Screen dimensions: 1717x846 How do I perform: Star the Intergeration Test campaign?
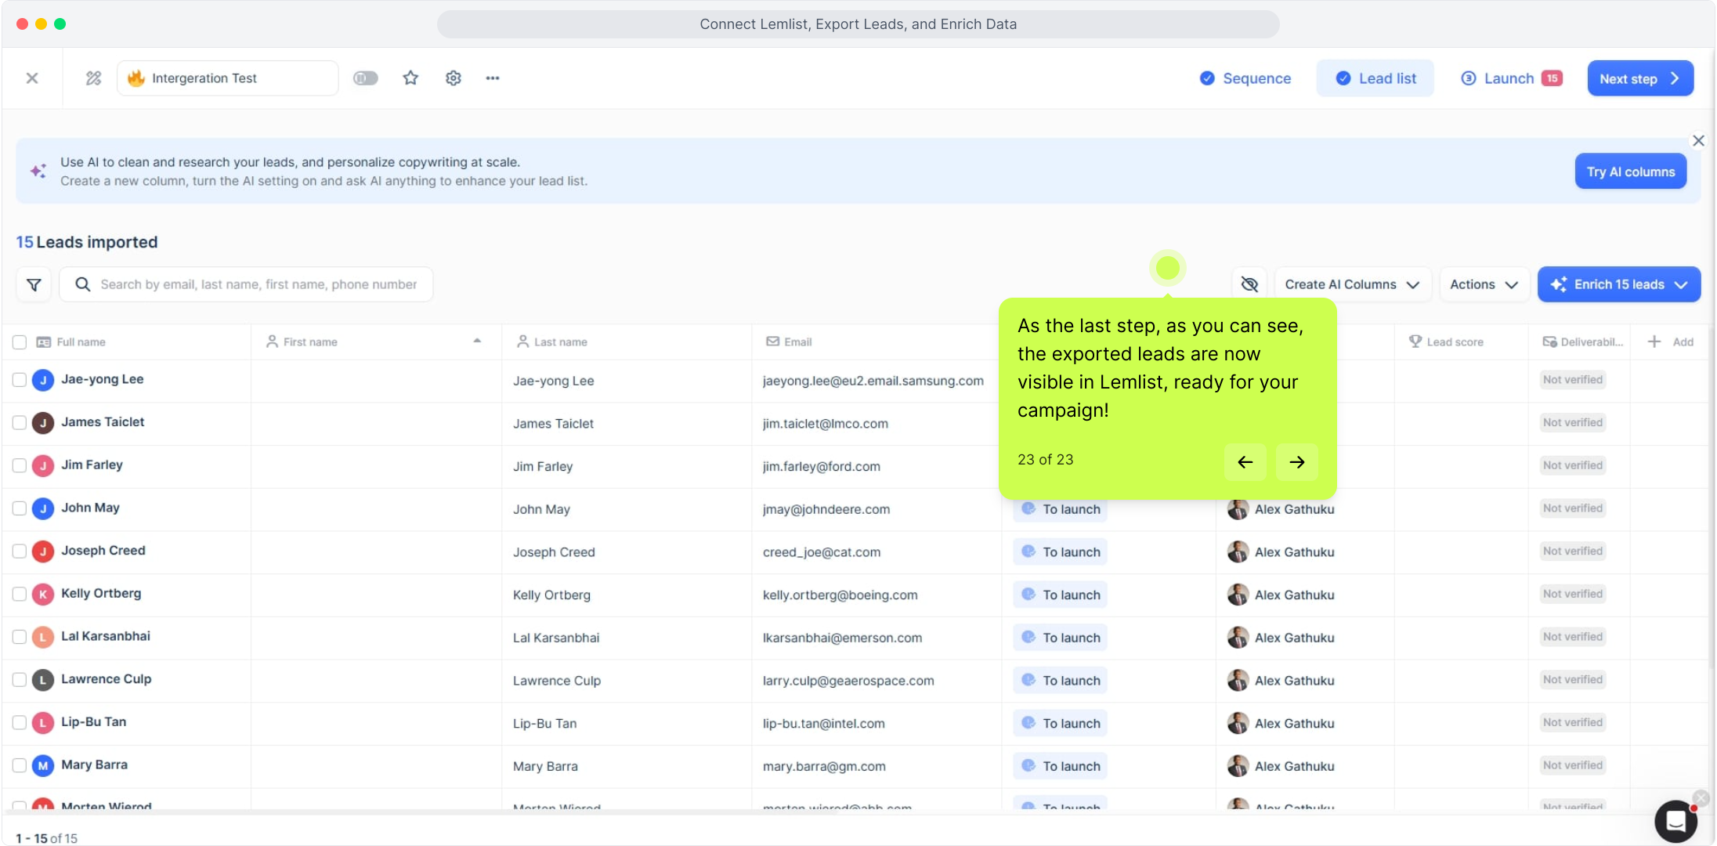[410, 78]
